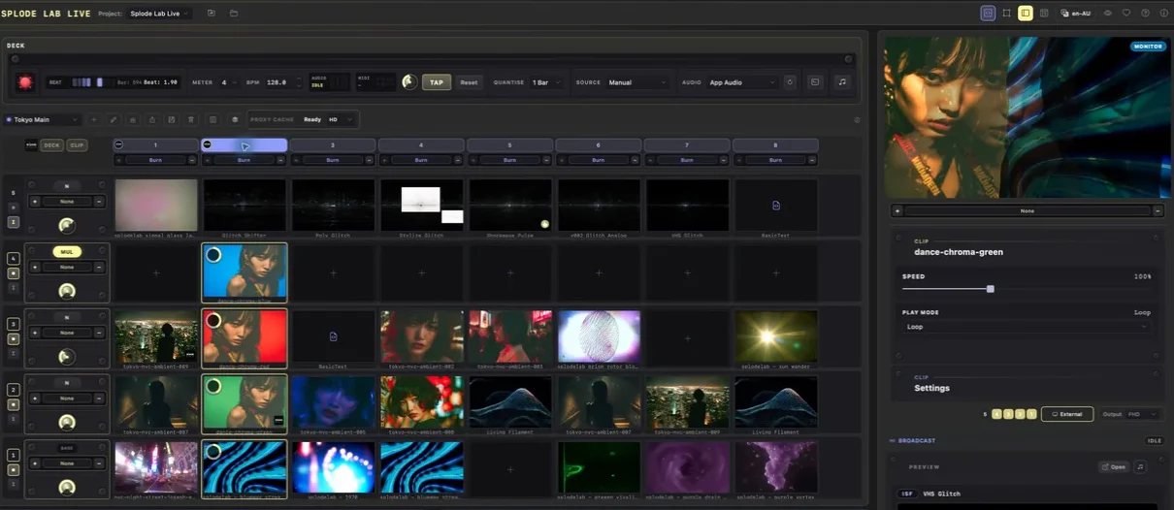Toggle the MUL blend mode on layer 4
This screenshot has width=1174, height=510.
[x=67, y=251]
